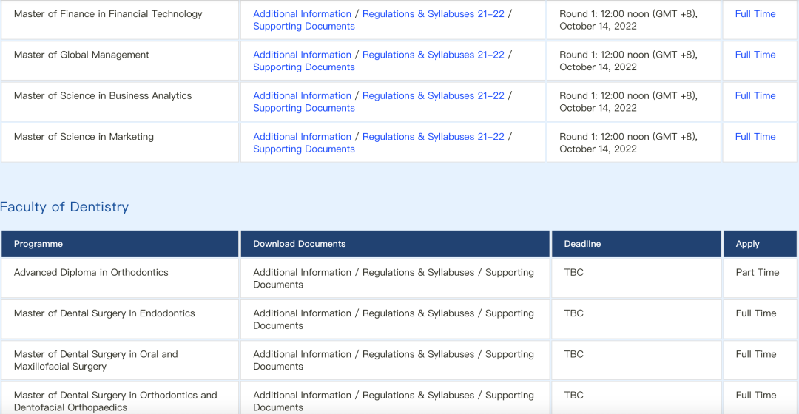This screenshot has height=414, width=799.
Task: Open Supporting Documents for Master of Global Management
Action: click(x=304, y=67)
